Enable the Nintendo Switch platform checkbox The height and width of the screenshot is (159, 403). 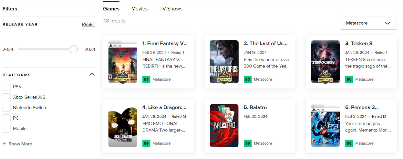6,108
